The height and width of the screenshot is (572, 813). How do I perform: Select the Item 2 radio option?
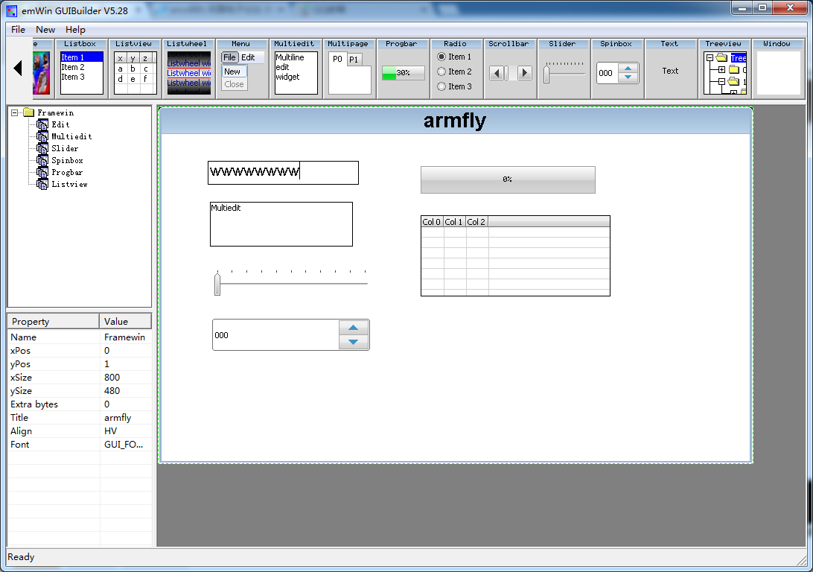tap(441, 71)
